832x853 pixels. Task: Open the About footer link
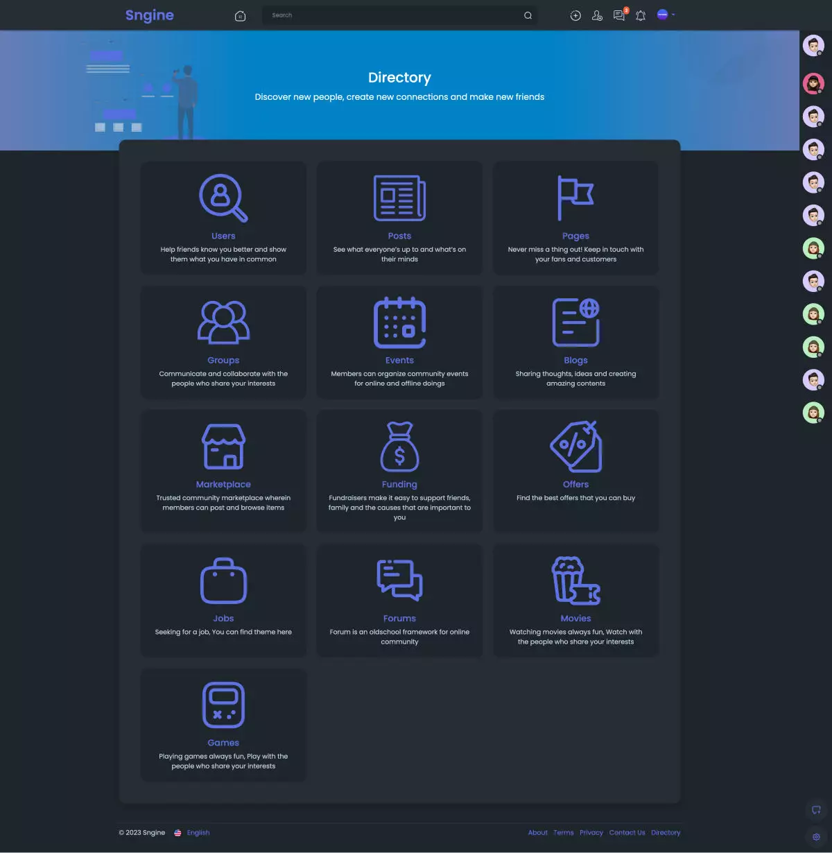tap(537, 833)
